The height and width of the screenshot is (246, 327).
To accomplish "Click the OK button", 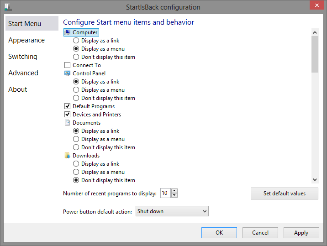I will pyautogui.click(x=219, y=233).
